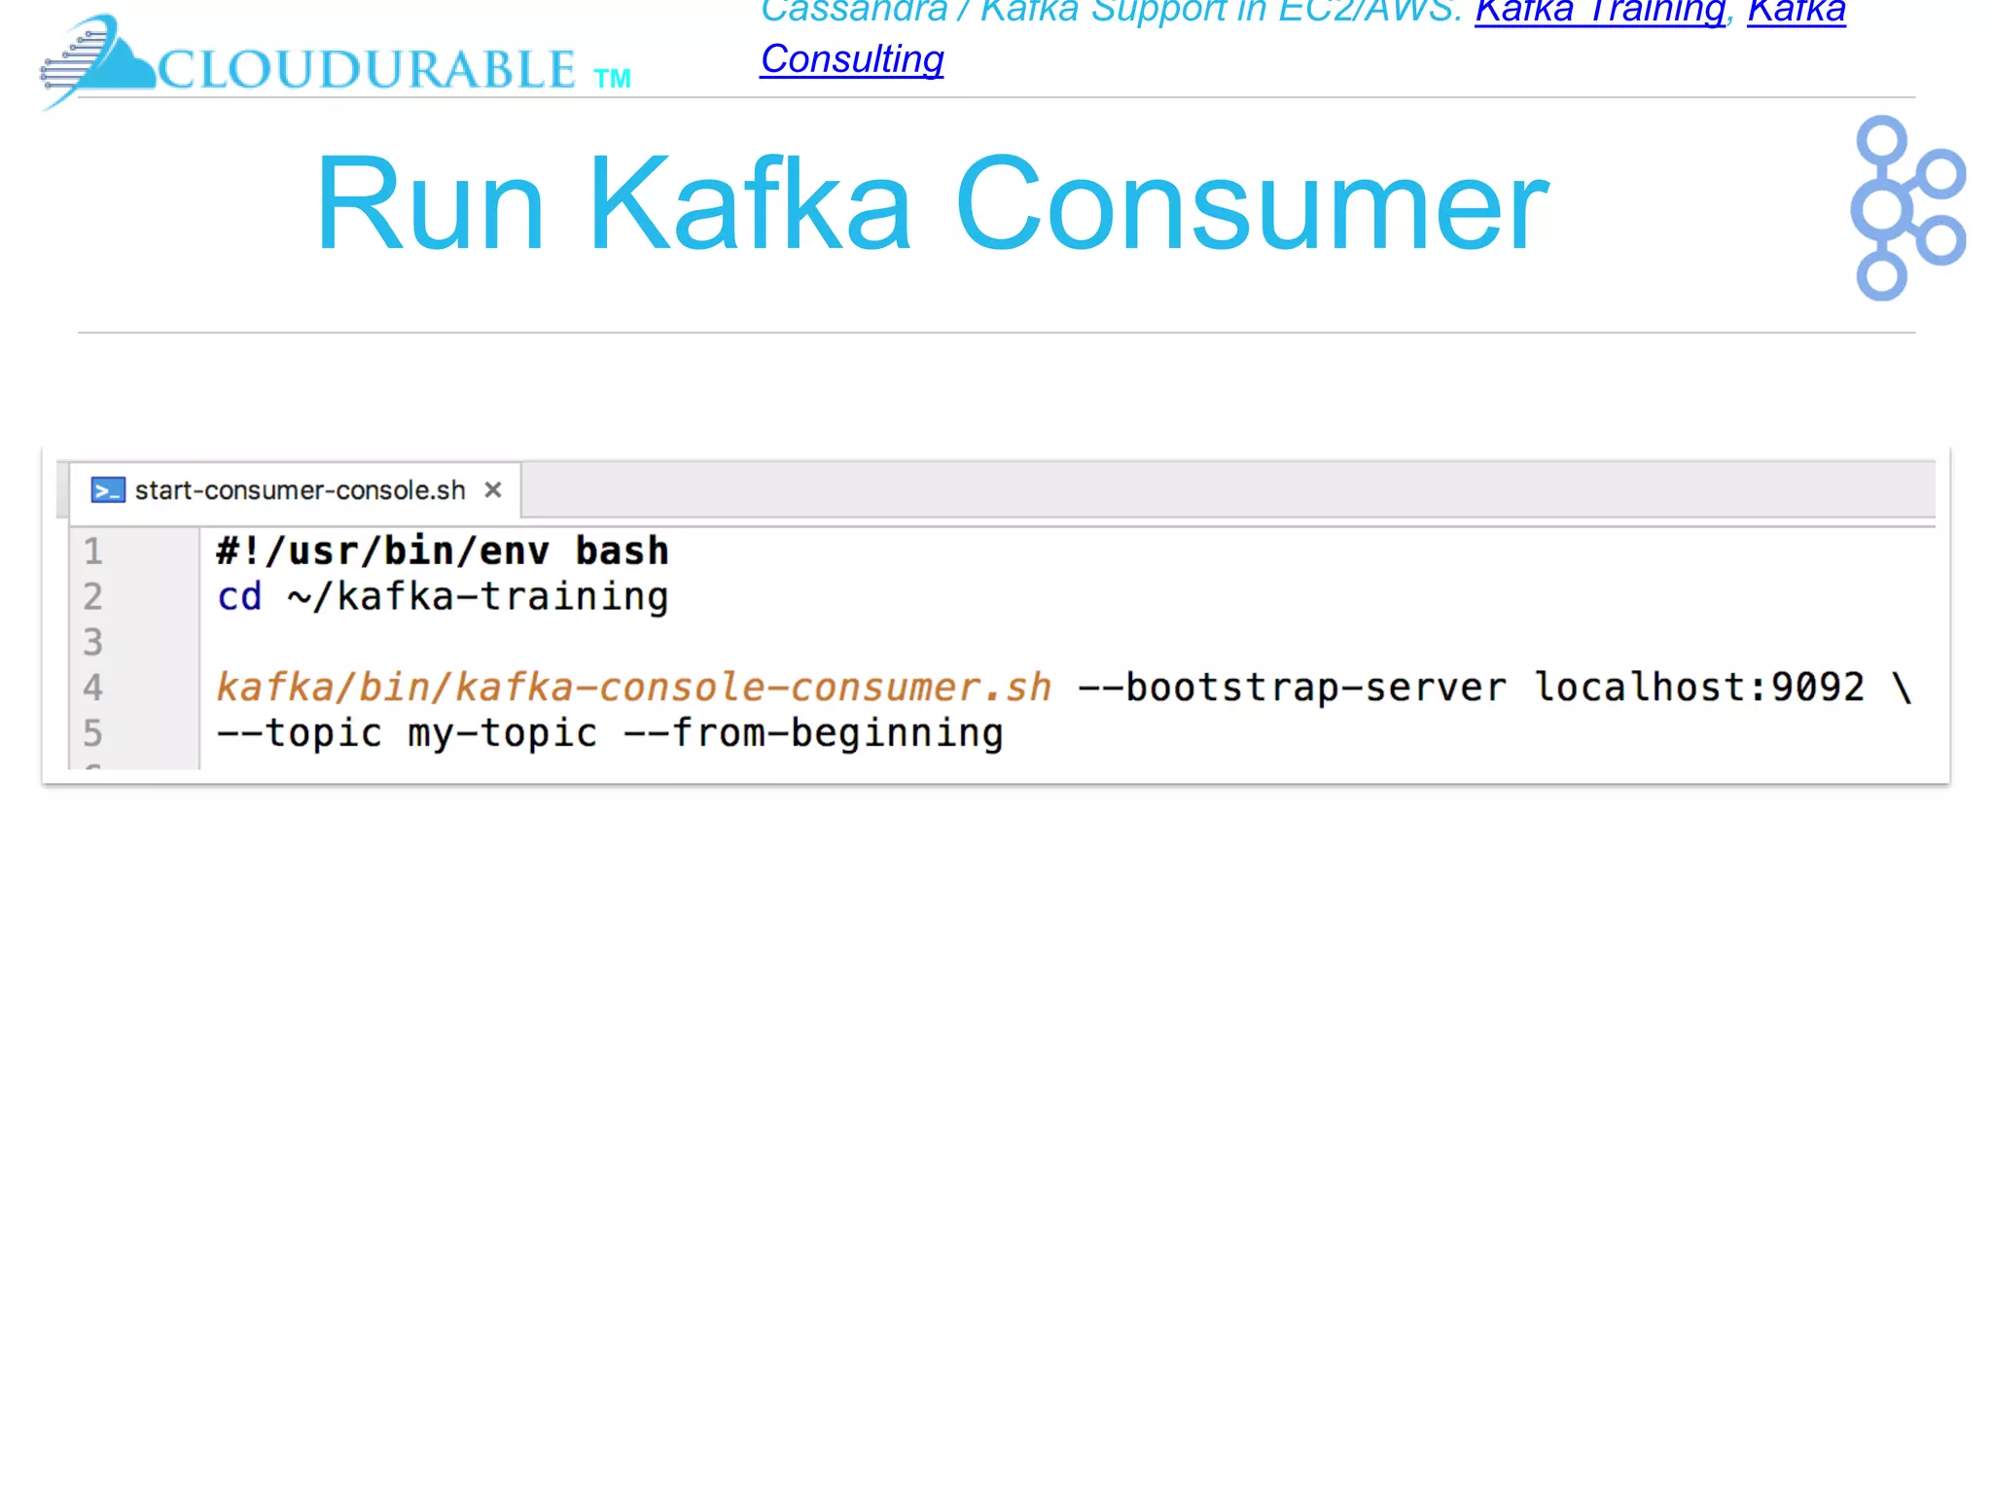Open the Kafka Training link
Screen dimensions: 1992x1494
[x=1599, y=12]
